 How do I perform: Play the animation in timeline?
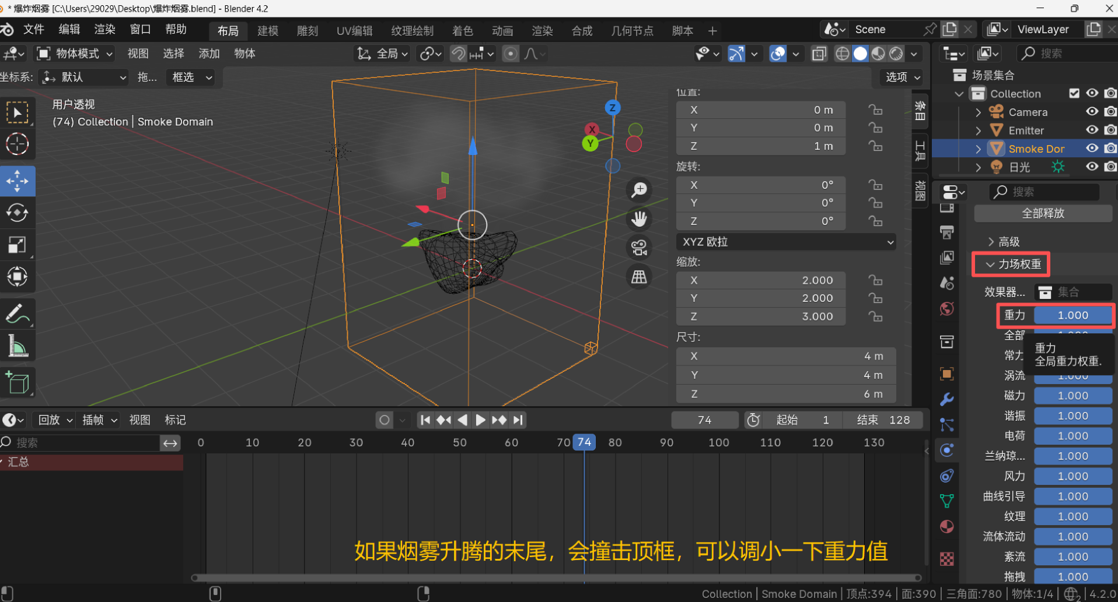(x=480, y=420)
